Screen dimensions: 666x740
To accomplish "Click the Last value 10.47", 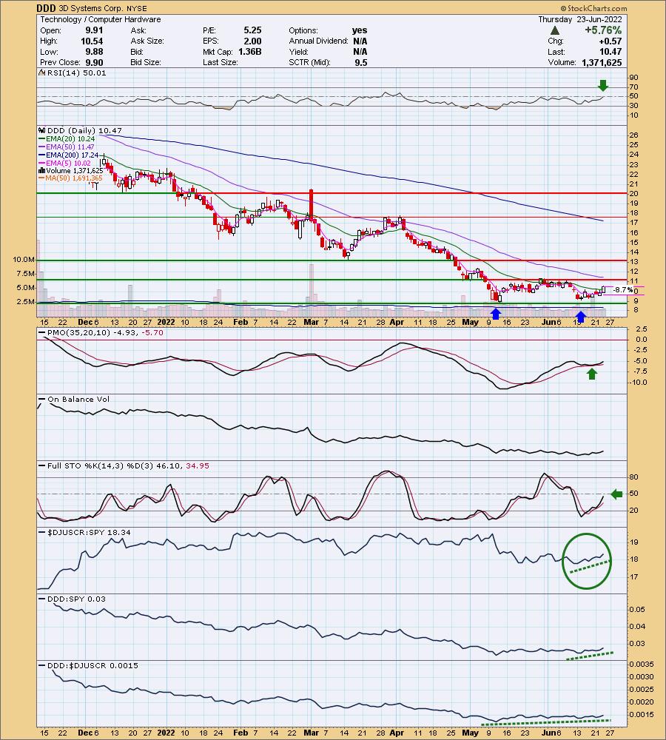I will point(610,52).
